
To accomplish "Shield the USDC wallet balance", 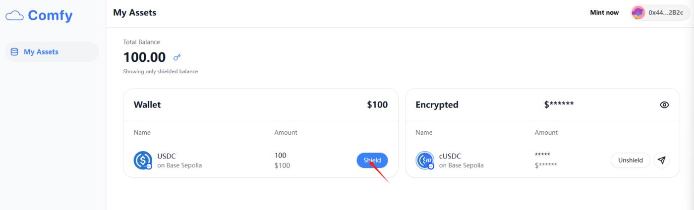I will [x=372, y=160].
